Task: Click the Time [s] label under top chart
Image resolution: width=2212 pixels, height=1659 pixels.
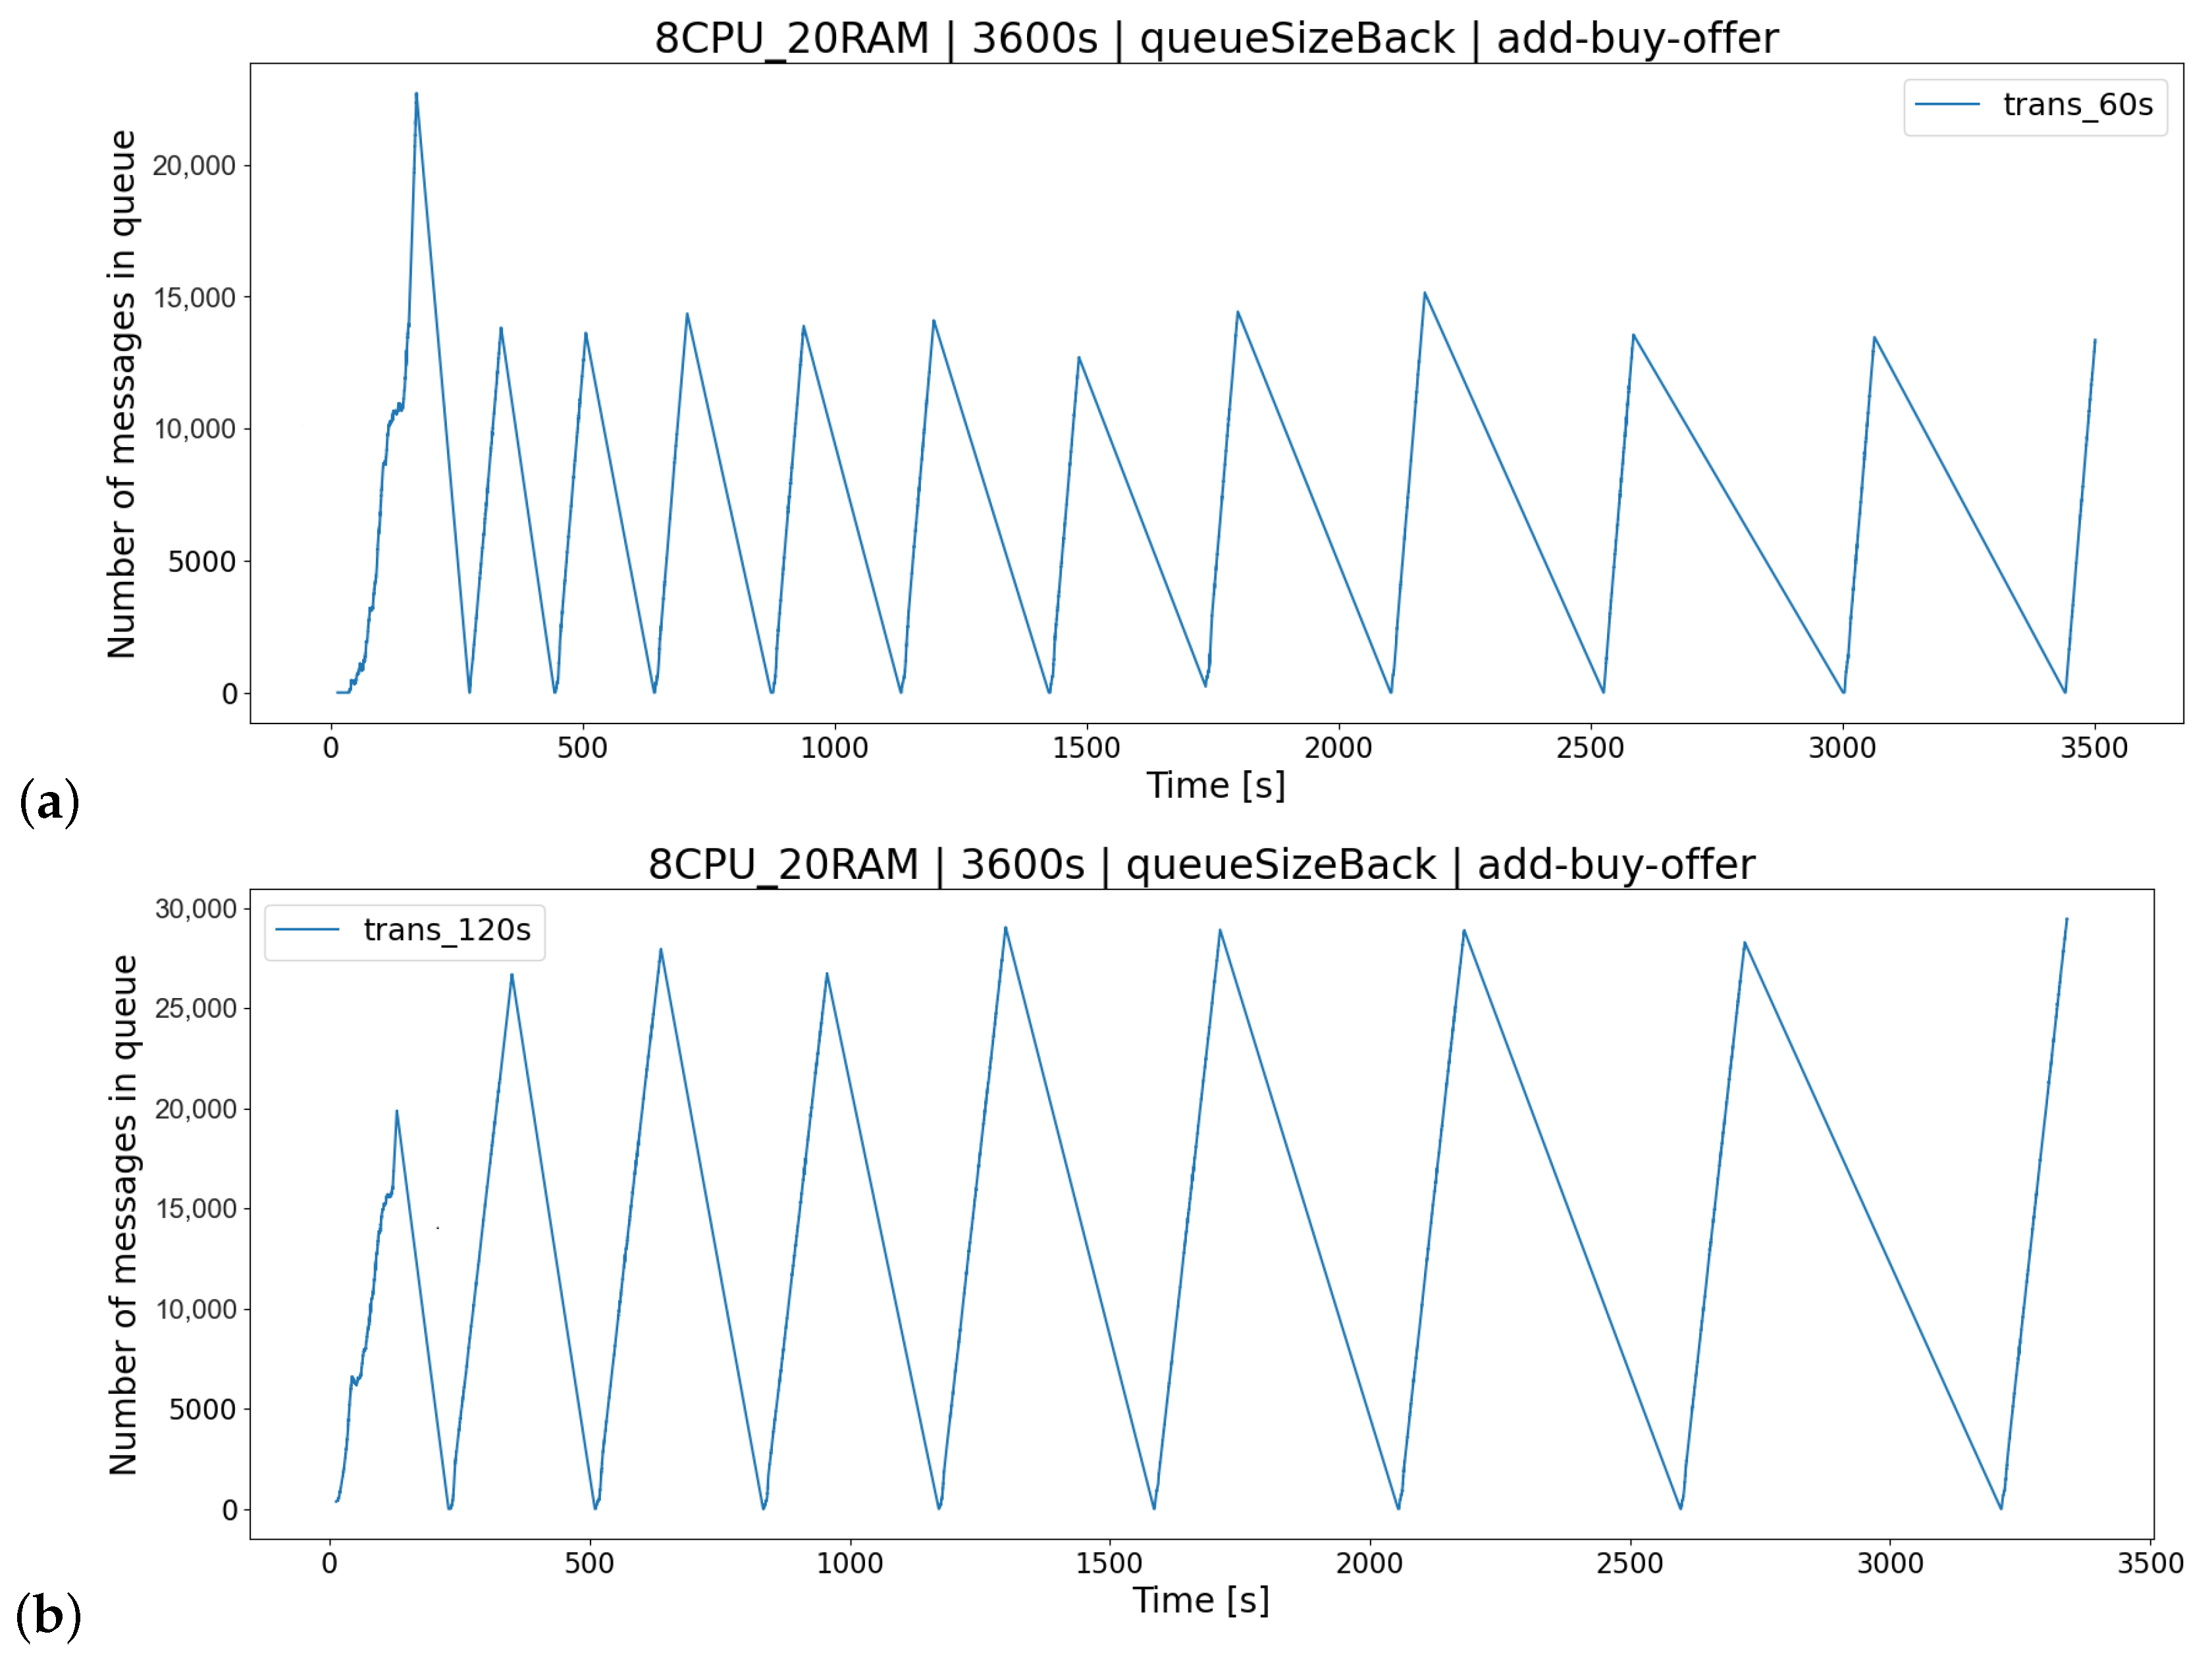Action: pos(1215,786)
